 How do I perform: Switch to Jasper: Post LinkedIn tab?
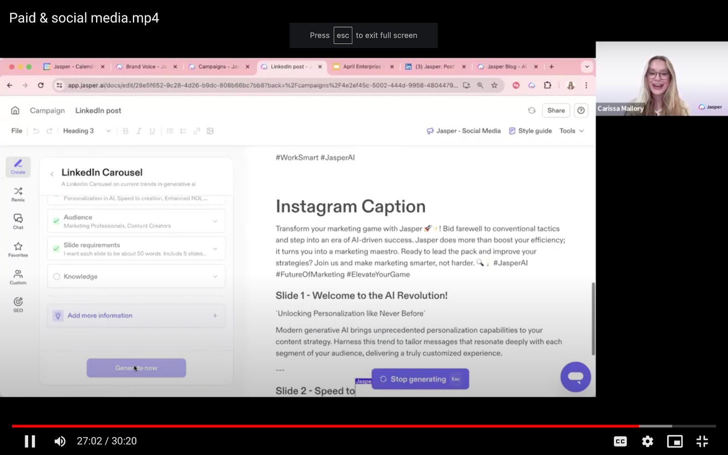[x=435, y=66]
